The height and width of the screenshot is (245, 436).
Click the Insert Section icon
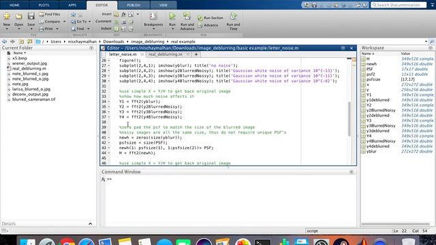pos(116,14)
